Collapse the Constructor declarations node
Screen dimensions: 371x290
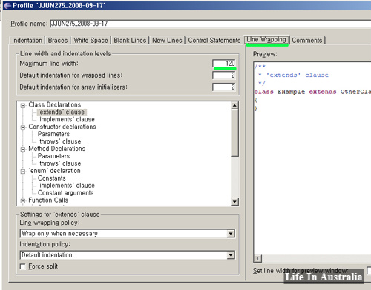click(x=23, y=127)
